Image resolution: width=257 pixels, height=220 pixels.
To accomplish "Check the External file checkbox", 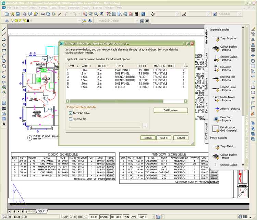I will (71, 119).
